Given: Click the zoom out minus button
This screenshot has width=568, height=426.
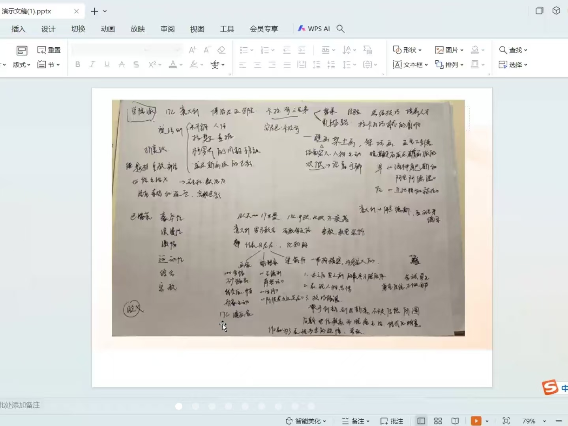Looking at the screenshot, I should point(559,421).
